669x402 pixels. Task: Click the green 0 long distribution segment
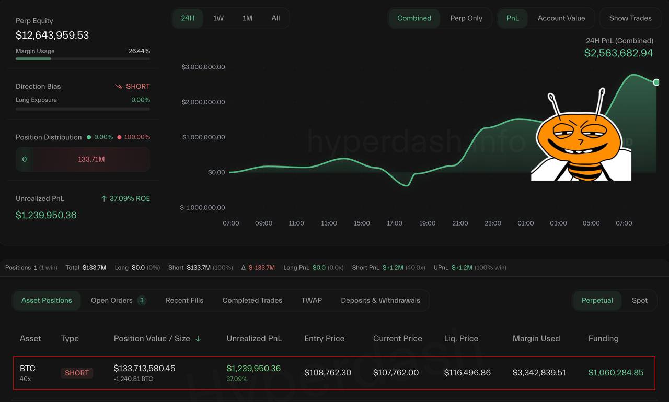(x=24, y=159)
